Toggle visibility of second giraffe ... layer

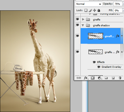77,52
